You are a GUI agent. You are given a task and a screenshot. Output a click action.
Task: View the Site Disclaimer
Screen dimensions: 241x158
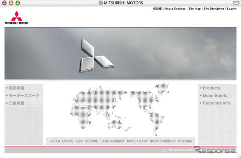tap(214, 9)
